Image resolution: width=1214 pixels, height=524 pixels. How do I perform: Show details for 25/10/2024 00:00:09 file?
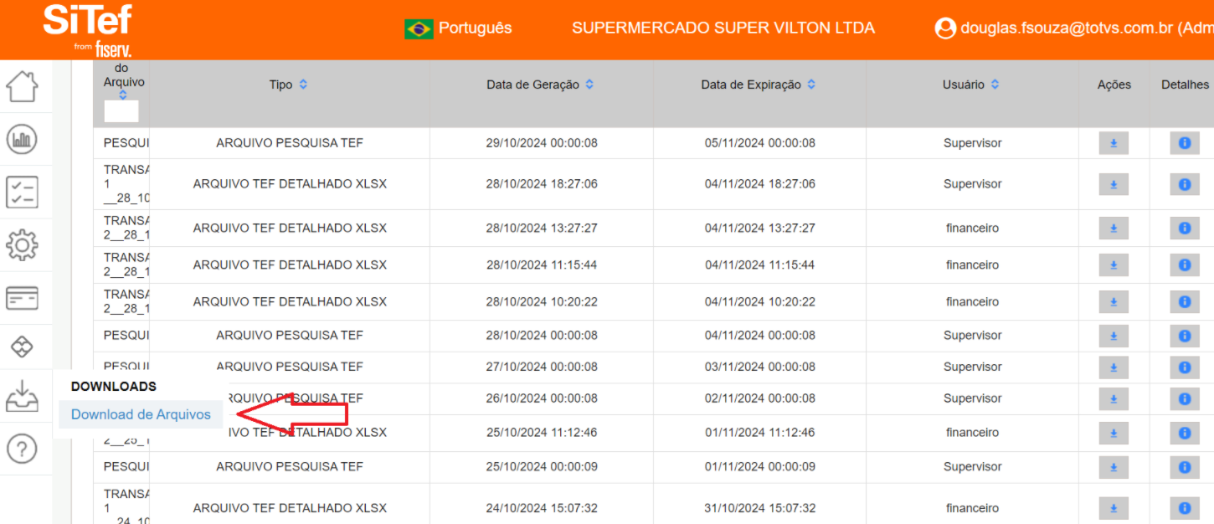(1184, 467)
